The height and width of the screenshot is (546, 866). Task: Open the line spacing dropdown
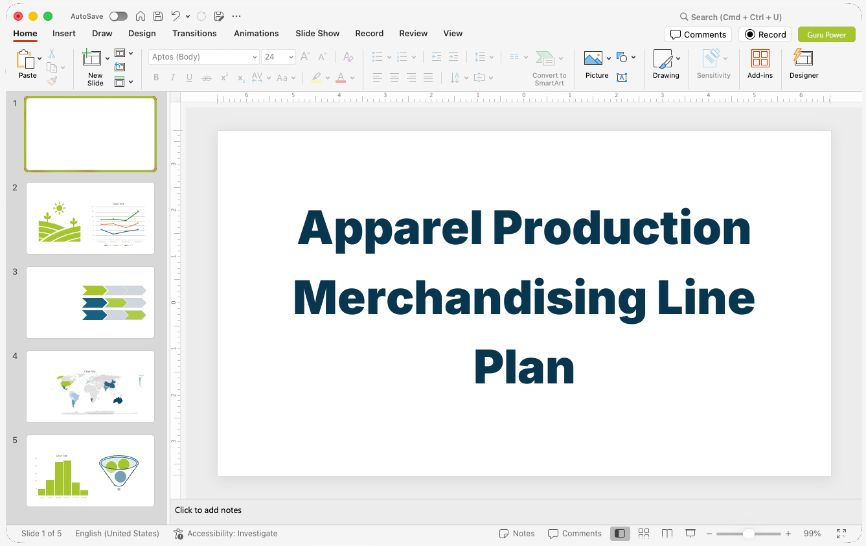point(484,57)
